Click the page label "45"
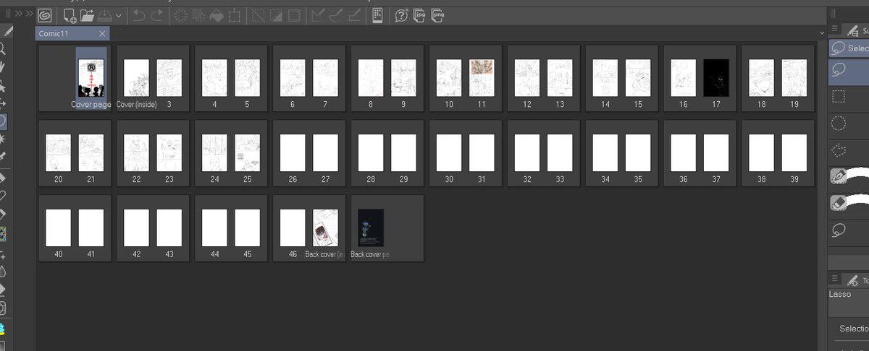 tap(247, 254)
